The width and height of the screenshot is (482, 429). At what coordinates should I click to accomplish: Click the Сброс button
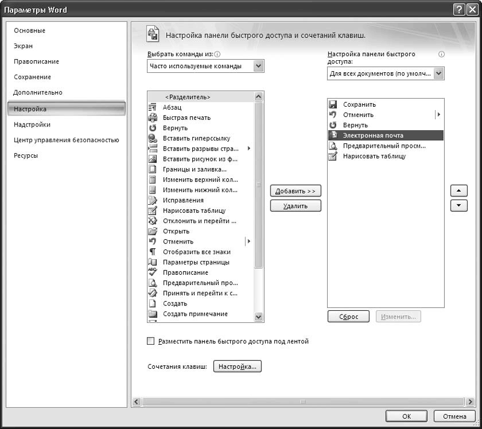pos(348,316)
